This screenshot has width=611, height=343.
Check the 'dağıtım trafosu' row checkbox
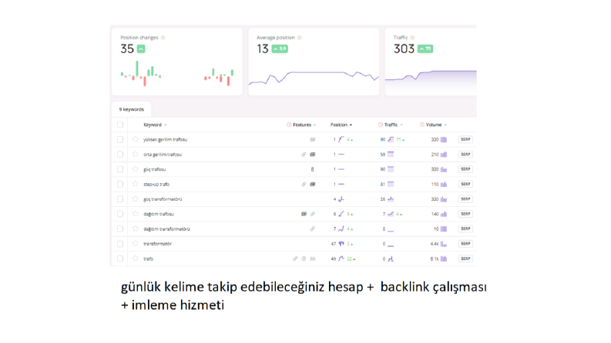[x=120, y=214]
